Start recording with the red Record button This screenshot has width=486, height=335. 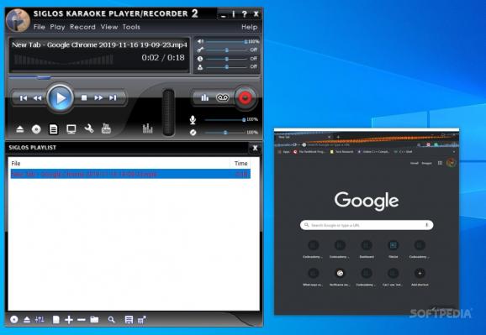coord(245,98)
